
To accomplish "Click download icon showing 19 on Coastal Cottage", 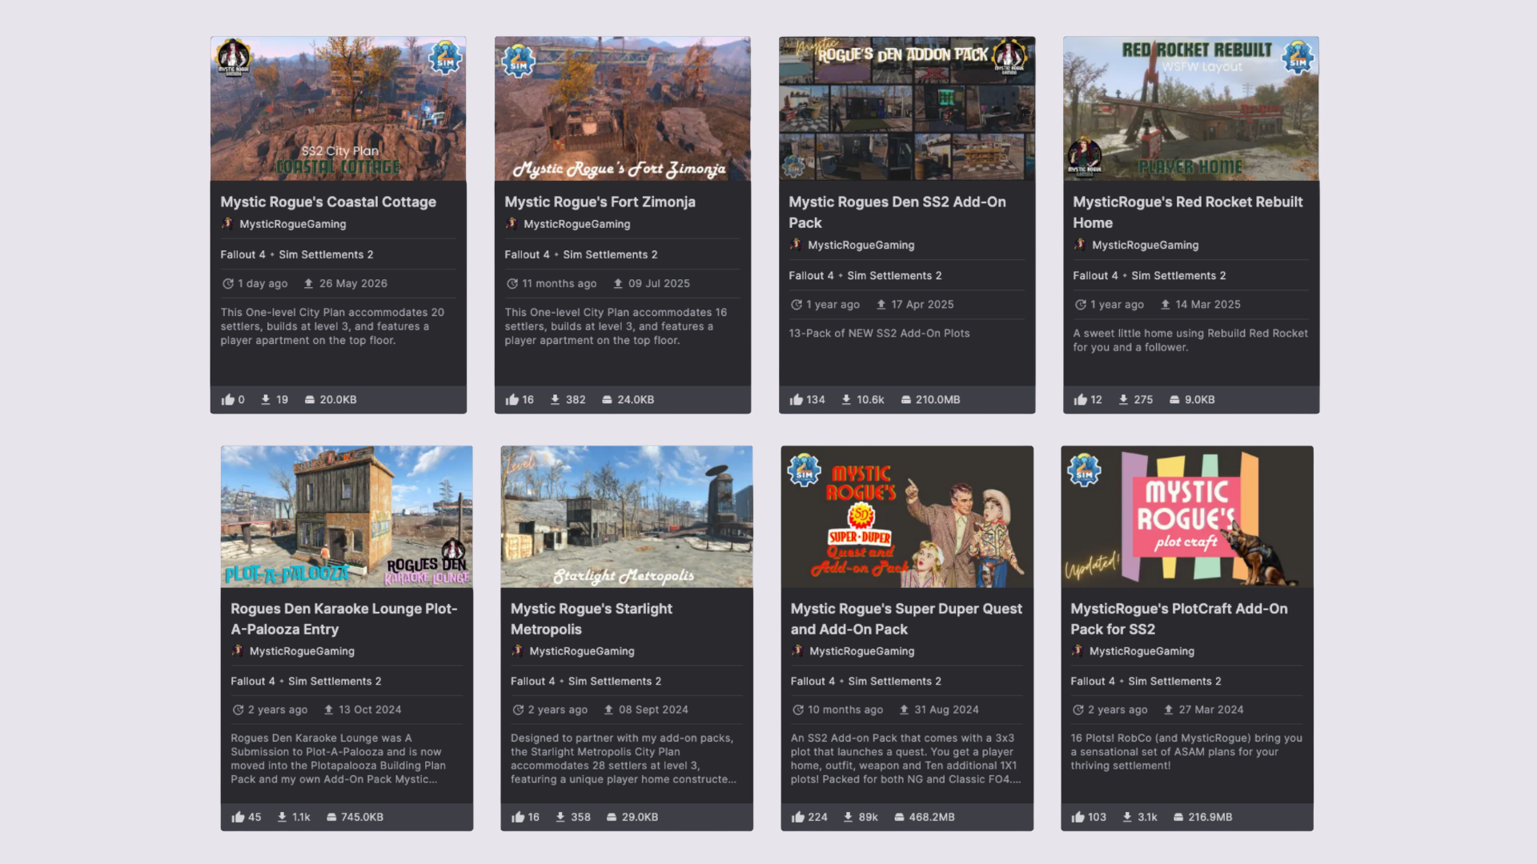I will [x=266, y=399].
